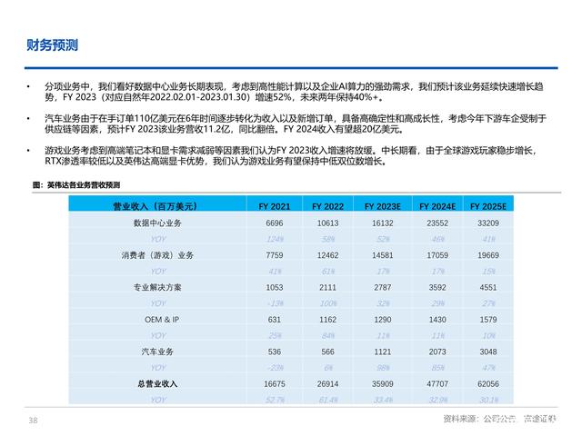Image resolution: width=582 pixels, height=436 pixels.
Task: Select the 61.4% total YOY cell
Action: point(328,400)
